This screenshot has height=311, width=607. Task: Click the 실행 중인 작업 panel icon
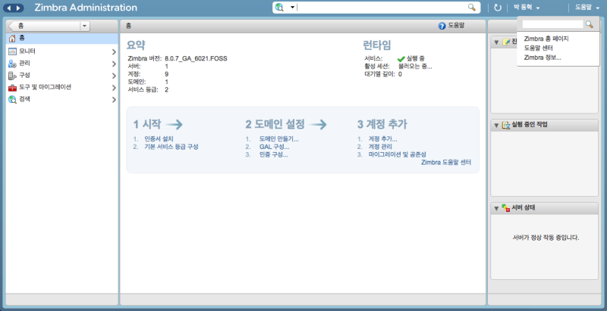[506, 125]
